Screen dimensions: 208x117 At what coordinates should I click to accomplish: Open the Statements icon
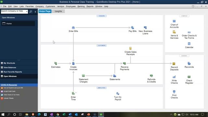115,76
